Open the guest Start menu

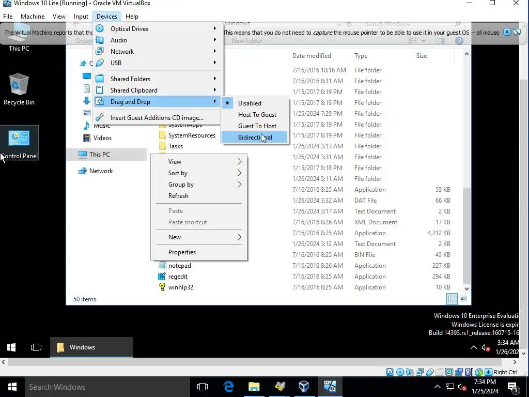coord(11,347)
